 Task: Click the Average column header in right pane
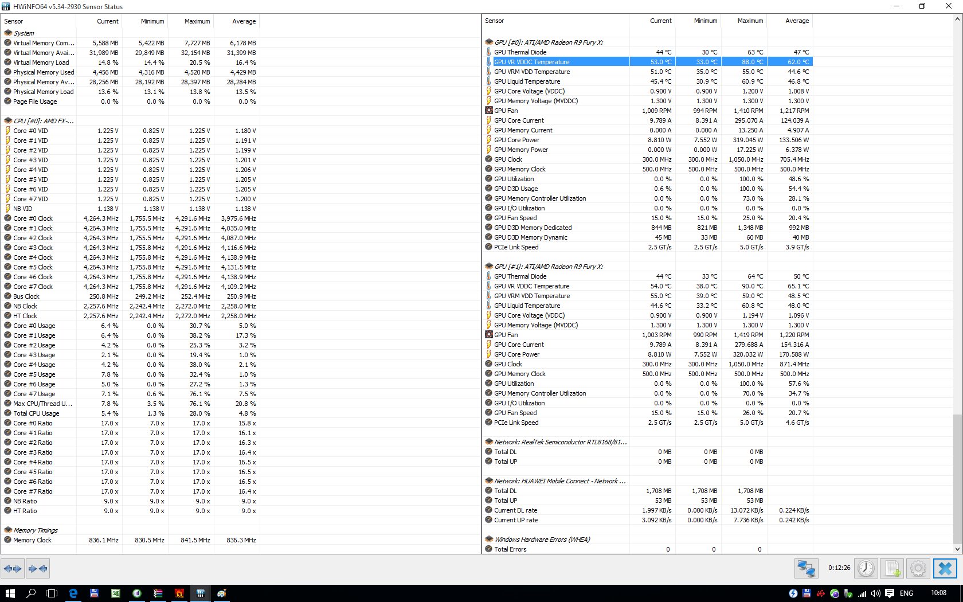789,21
